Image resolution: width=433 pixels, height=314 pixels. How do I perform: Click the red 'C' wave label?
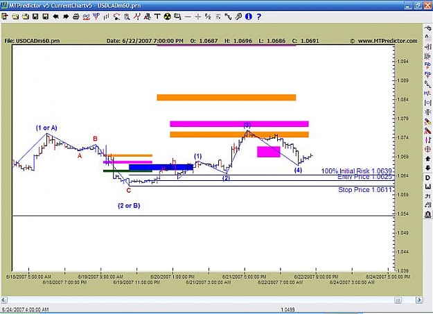128,191
